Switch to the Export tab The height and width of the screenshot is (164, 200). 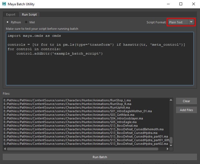pos(11,14)
